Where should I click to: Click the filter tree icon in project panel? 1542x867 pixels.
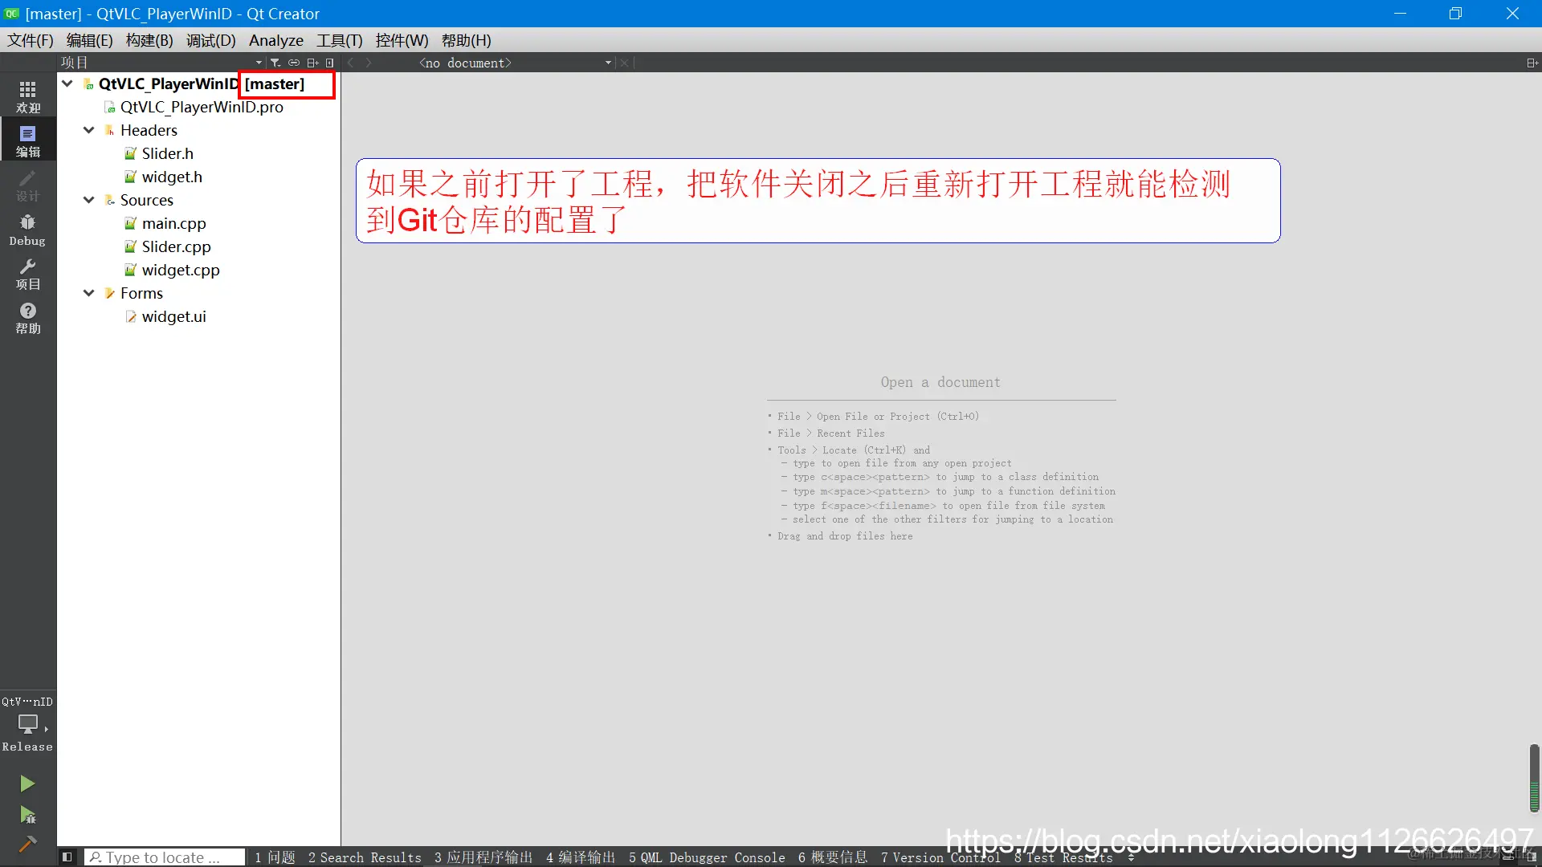(275, 63)
